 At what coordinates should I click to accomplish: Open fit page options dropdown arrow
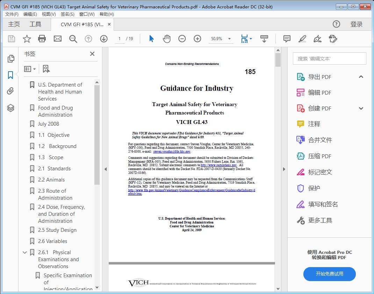click(x=251, y=39)
